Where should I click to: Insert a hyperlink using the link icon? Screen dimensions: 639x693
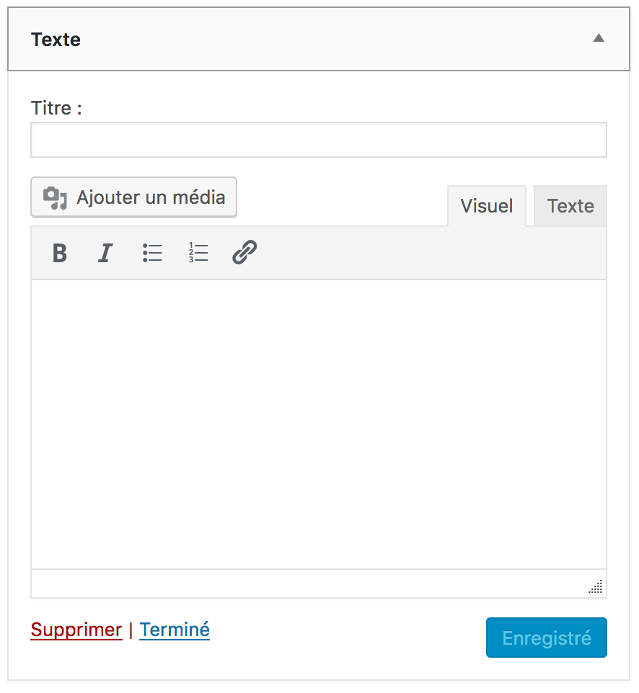pos(244,253)
